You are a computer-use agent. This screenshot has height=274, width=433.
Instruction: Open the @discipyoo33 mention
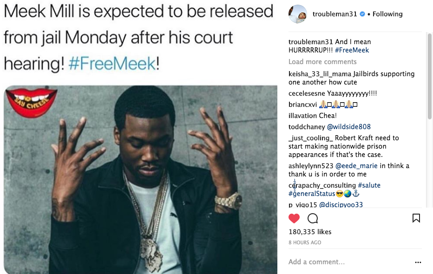(x=341, y=204)
